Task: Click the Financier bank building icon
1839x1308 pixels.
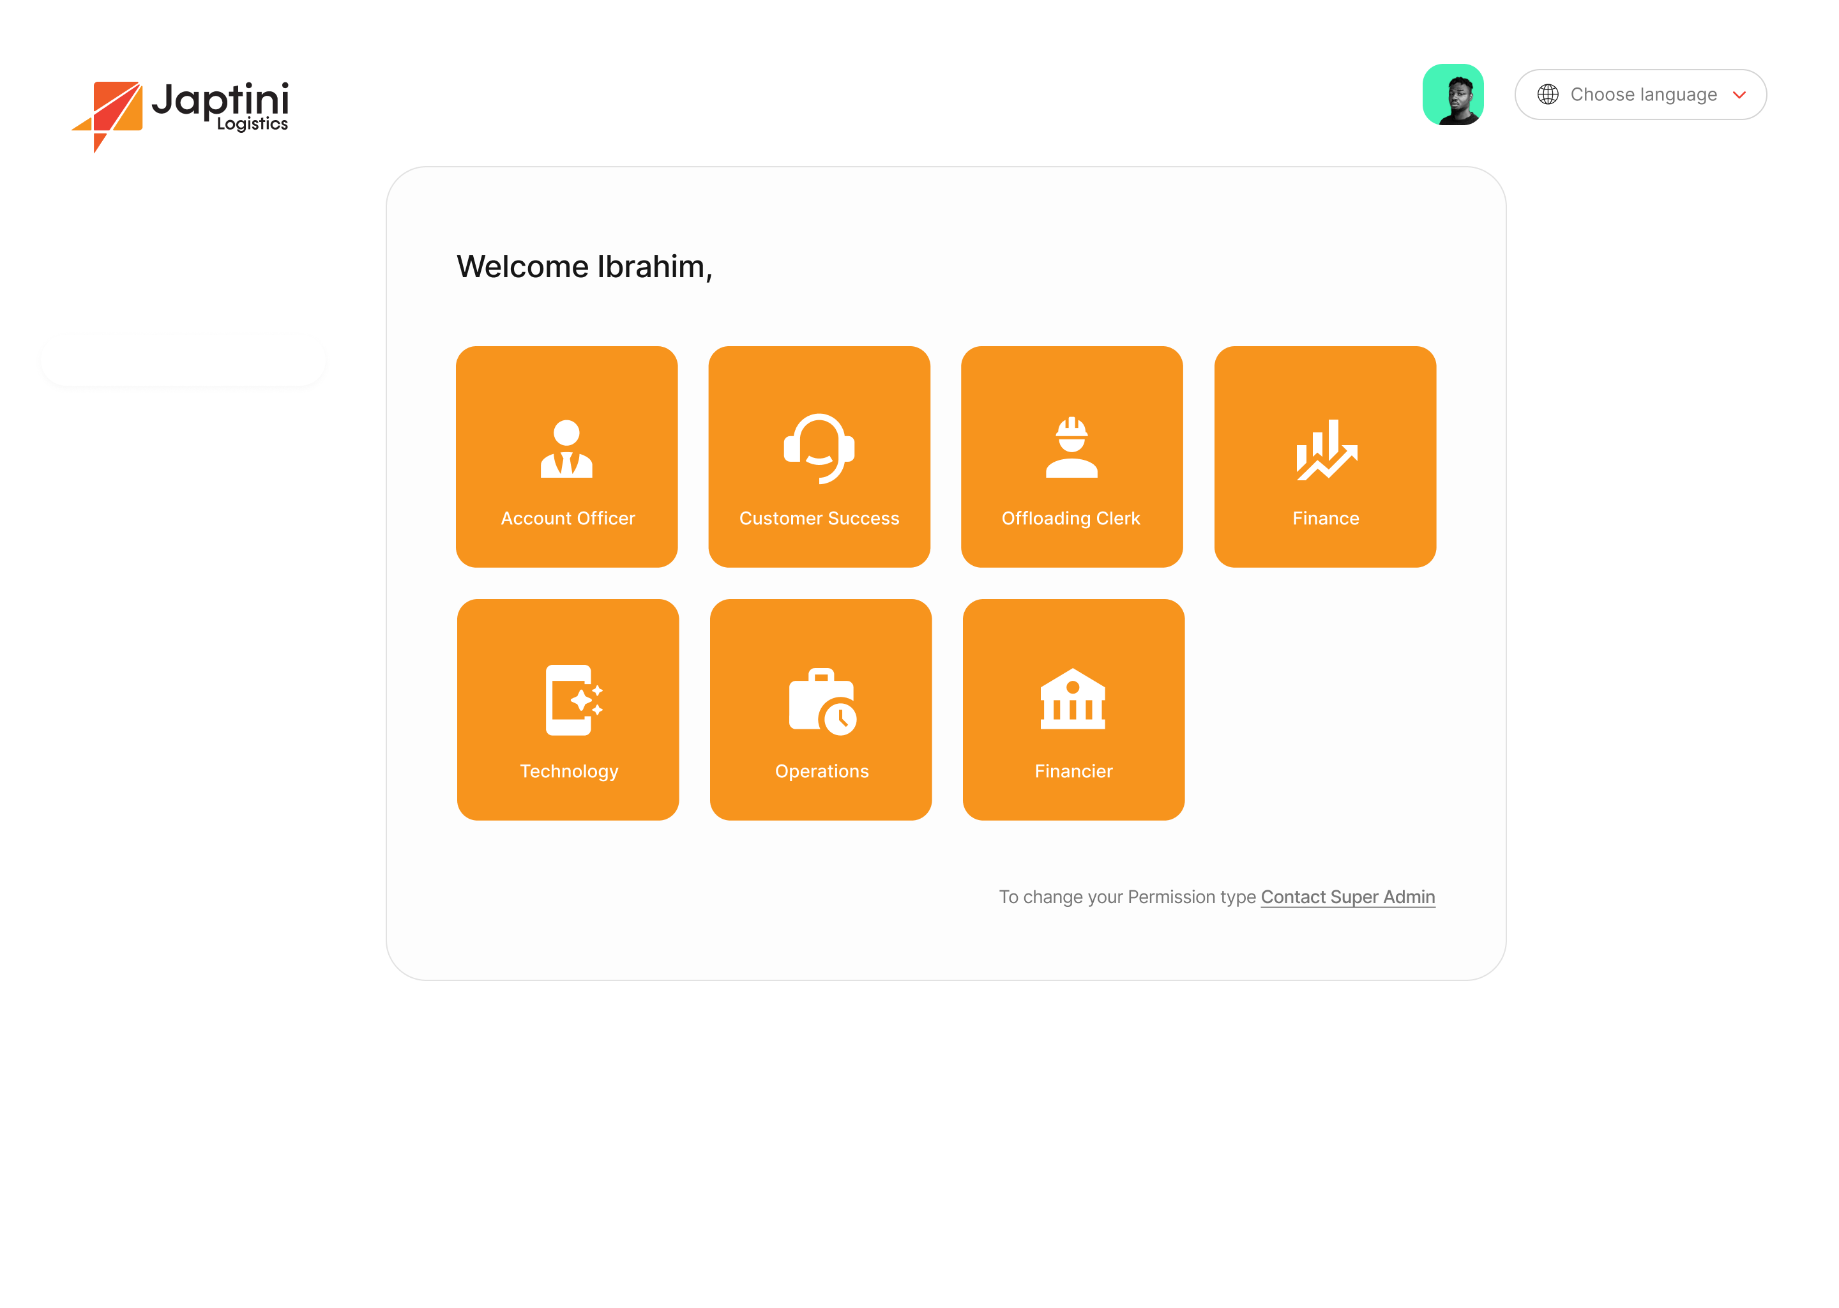Action: 1073,698
